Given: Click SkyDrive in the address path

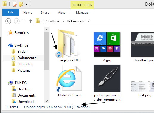Looking at the screenshot, I should coord(53,21).
